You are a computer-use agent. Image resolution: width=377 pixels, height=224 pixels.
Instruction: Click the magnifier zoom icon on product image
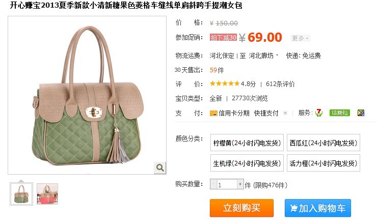[160, 167]
